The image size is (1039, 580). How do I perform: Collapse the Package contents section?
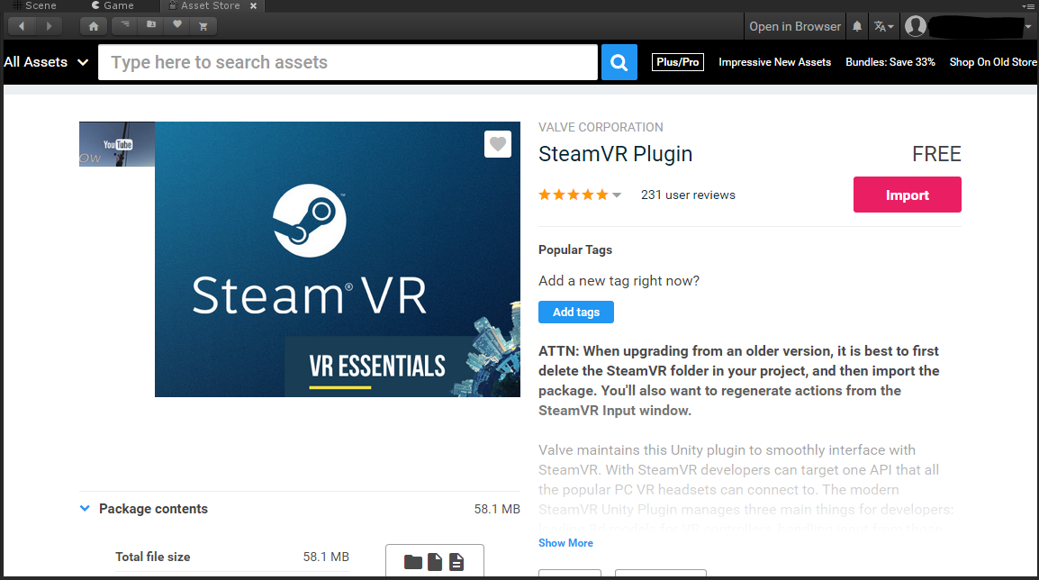tap(85, 509)
